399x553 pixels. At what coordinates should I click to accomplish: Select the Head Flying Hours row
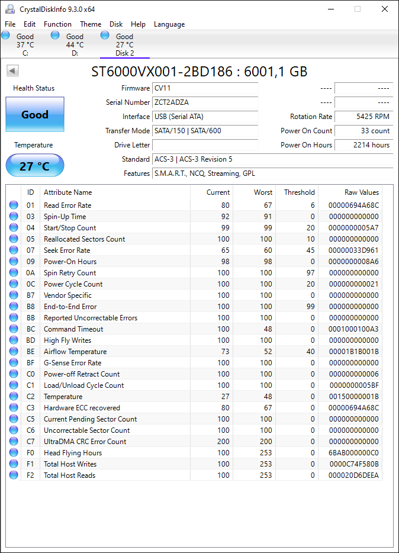(x=194, y=452)
